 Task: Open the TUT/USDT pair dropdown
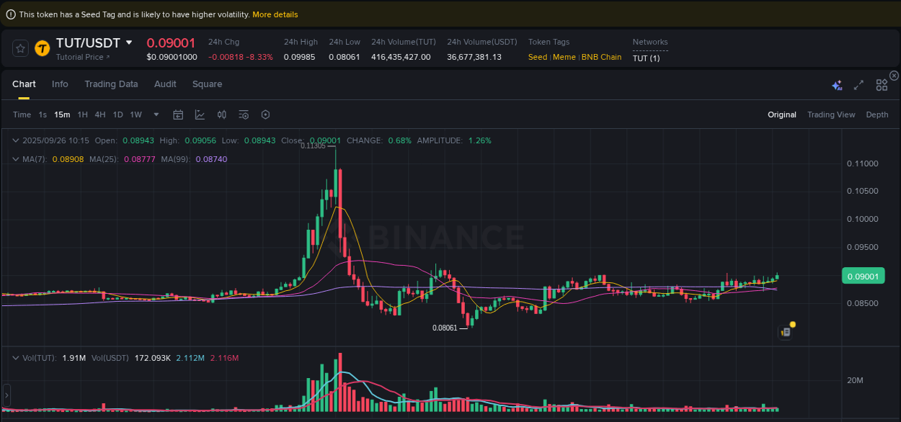(129, 42)
